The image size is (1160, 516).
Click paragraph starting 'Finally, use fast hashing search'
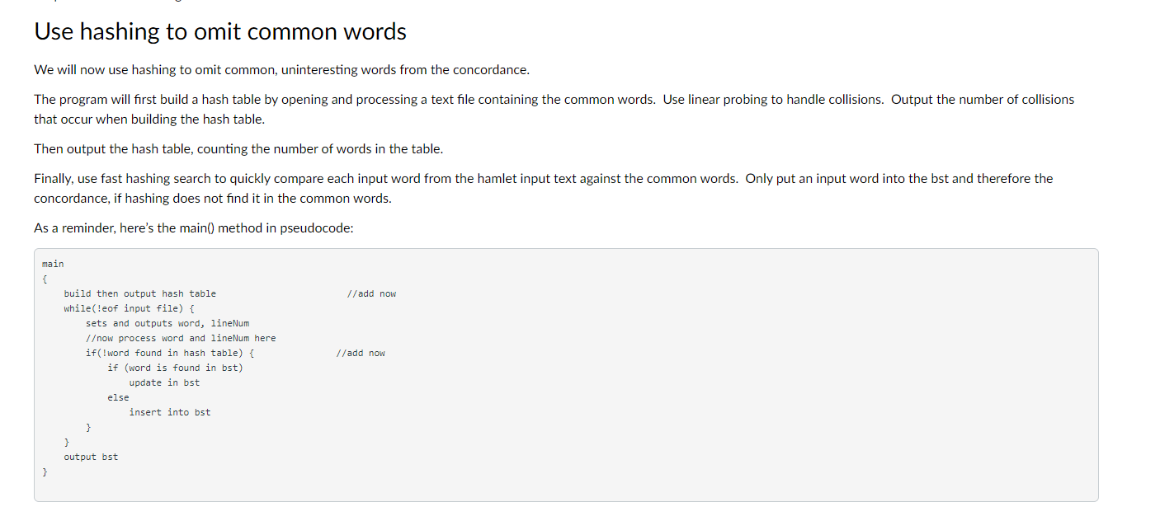(x=543, y=189)
